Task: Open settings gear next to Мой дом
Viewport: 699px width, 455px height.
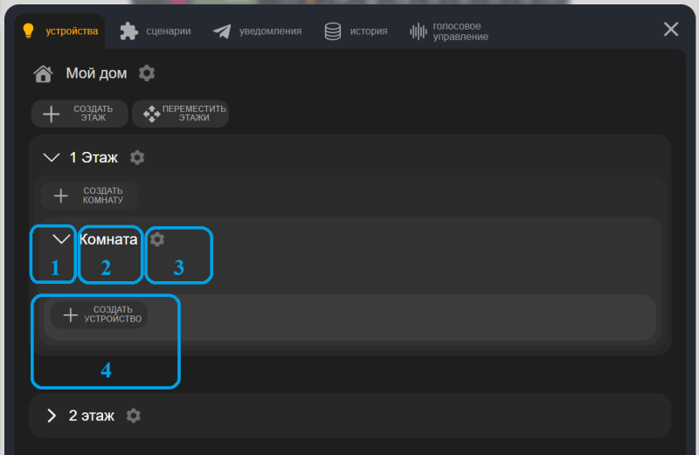Action: 147,73
